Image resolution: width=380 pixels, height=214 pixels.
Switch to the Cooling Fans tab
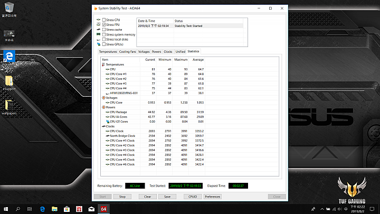click(x=128, y=52)
